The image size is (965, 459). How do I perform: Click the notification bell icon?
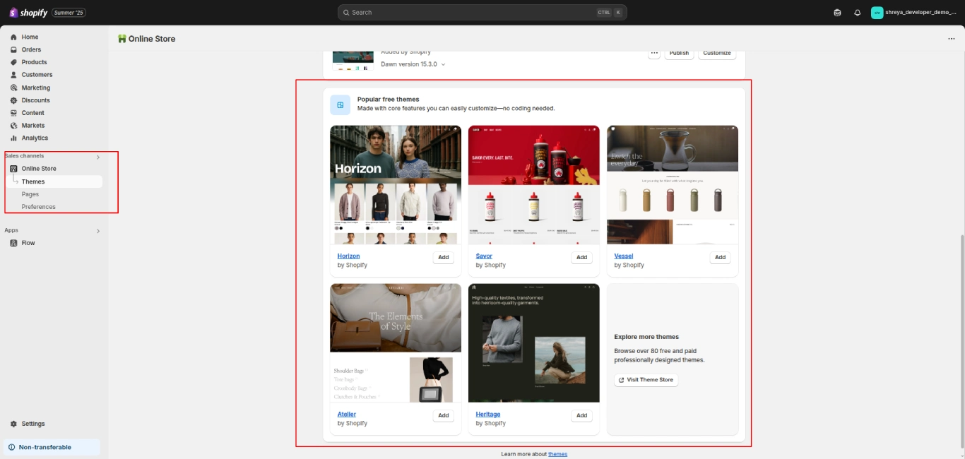pyautogui.click(x=858, y=13)
